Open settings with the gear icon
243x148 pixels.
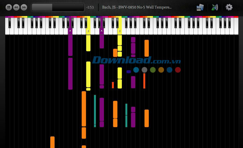click(x=229, y=7)
